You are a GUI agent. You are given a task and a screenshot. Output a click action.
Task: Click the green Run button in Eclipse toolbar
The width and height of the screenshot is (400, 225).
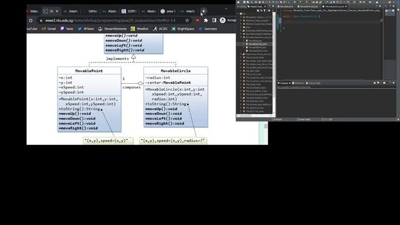295,2
